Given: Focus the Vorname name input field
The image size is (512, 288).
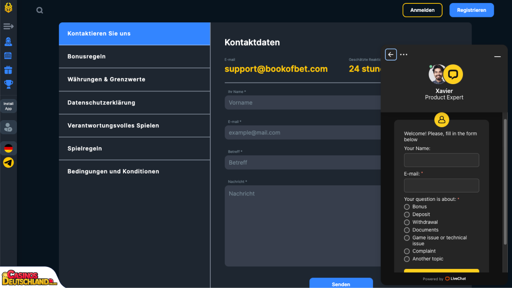Looking at the screenshot, I should 303,102.
